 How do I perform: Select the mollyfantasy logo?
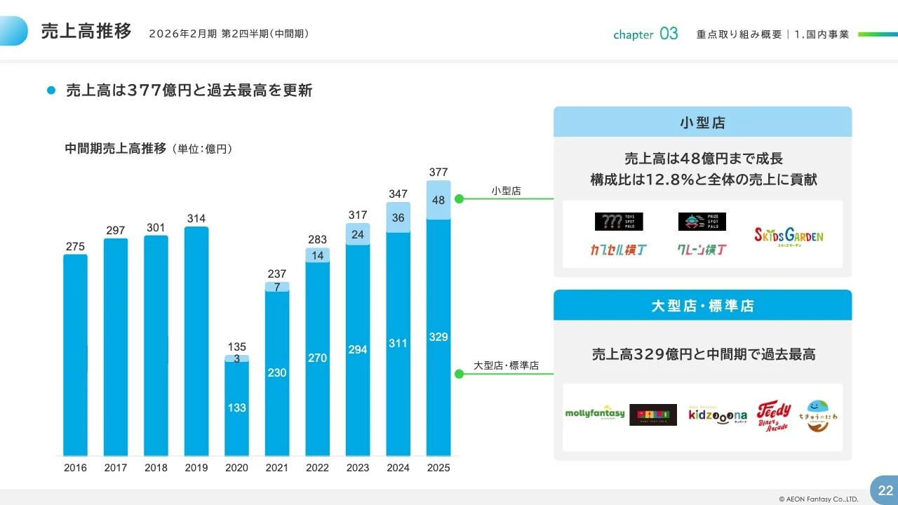(x=594, y=414)
